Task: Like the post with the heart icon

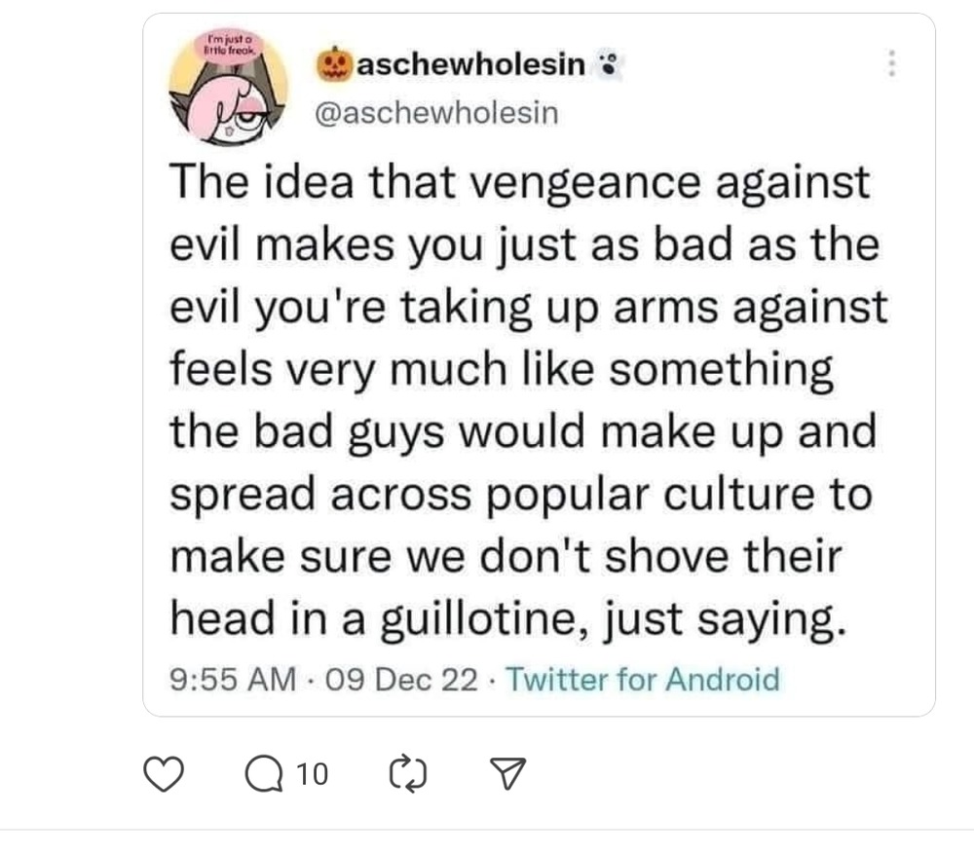Action: 164,774
